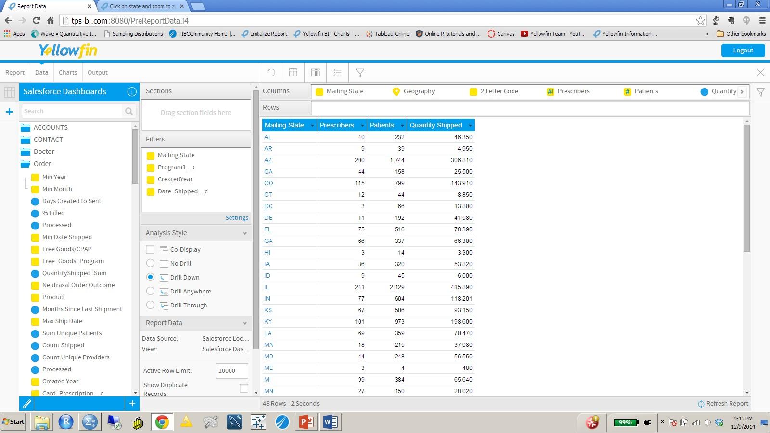Expand the ACCOUNTS folder
This screenshot has height=433, width=770.
(26, 127)
